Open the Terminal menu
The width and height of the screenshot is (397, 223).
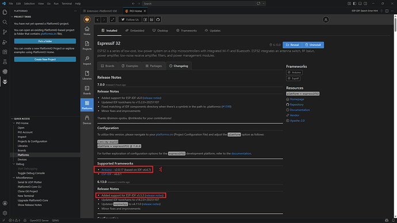click(x=67, y=3)
